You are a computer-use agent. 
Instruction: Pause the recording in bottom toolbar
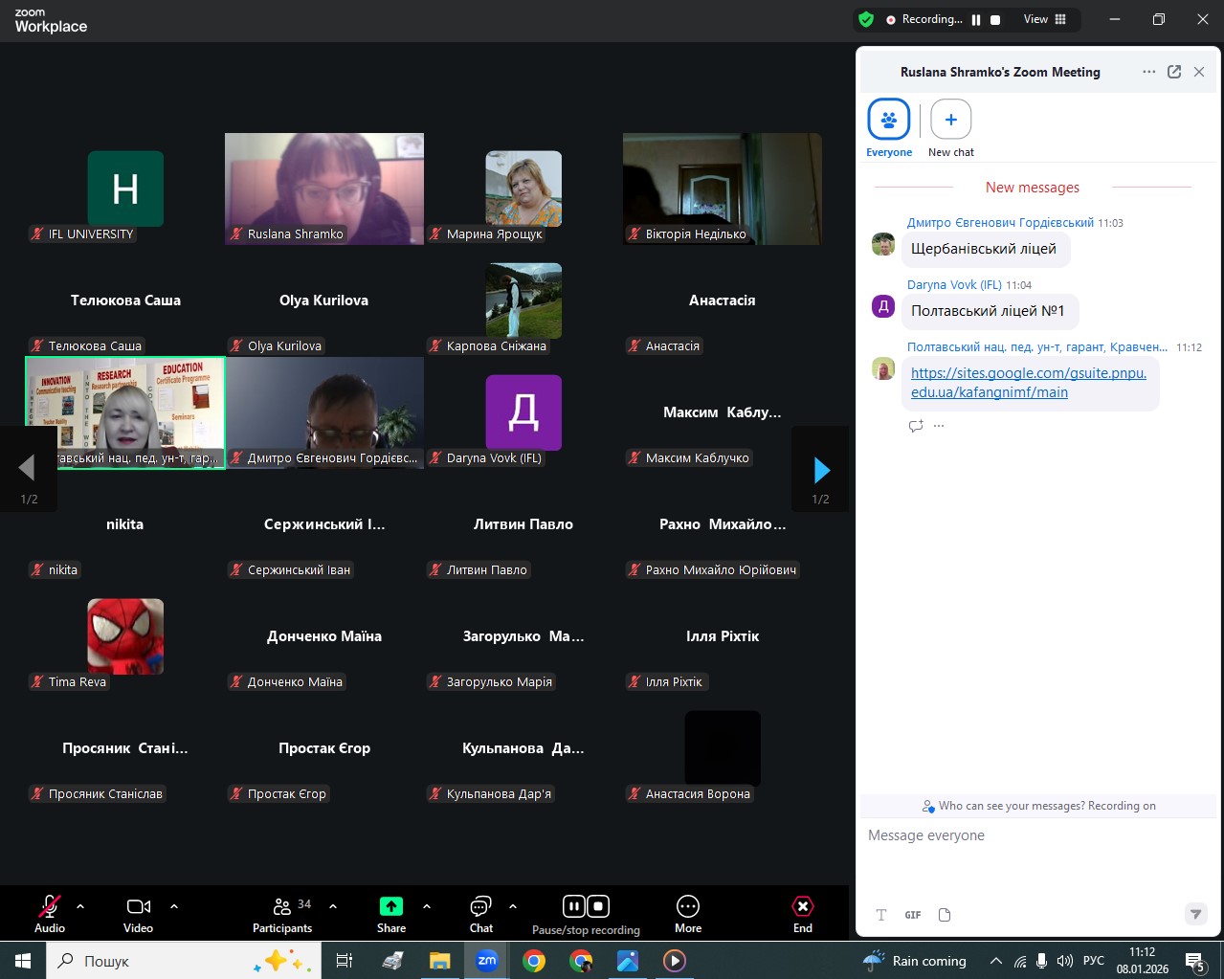tap(573, 906)
